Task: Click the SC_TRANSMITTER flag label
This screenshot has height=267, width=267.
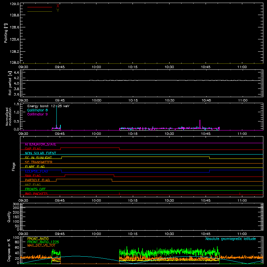Action: tap(39, 162)
